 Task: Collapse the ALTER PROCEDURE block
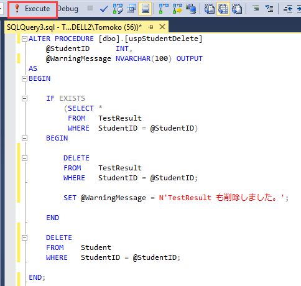pyautogui.click(x=24, y=39)
